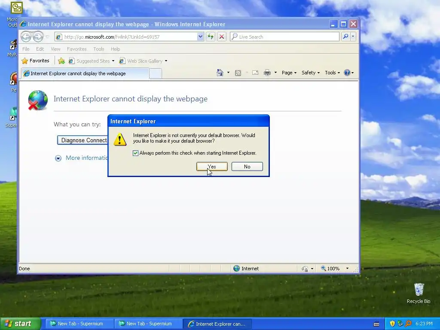Click the Internet security zone in status bar
The image size is (440, 330).
(x=246, y=269)
